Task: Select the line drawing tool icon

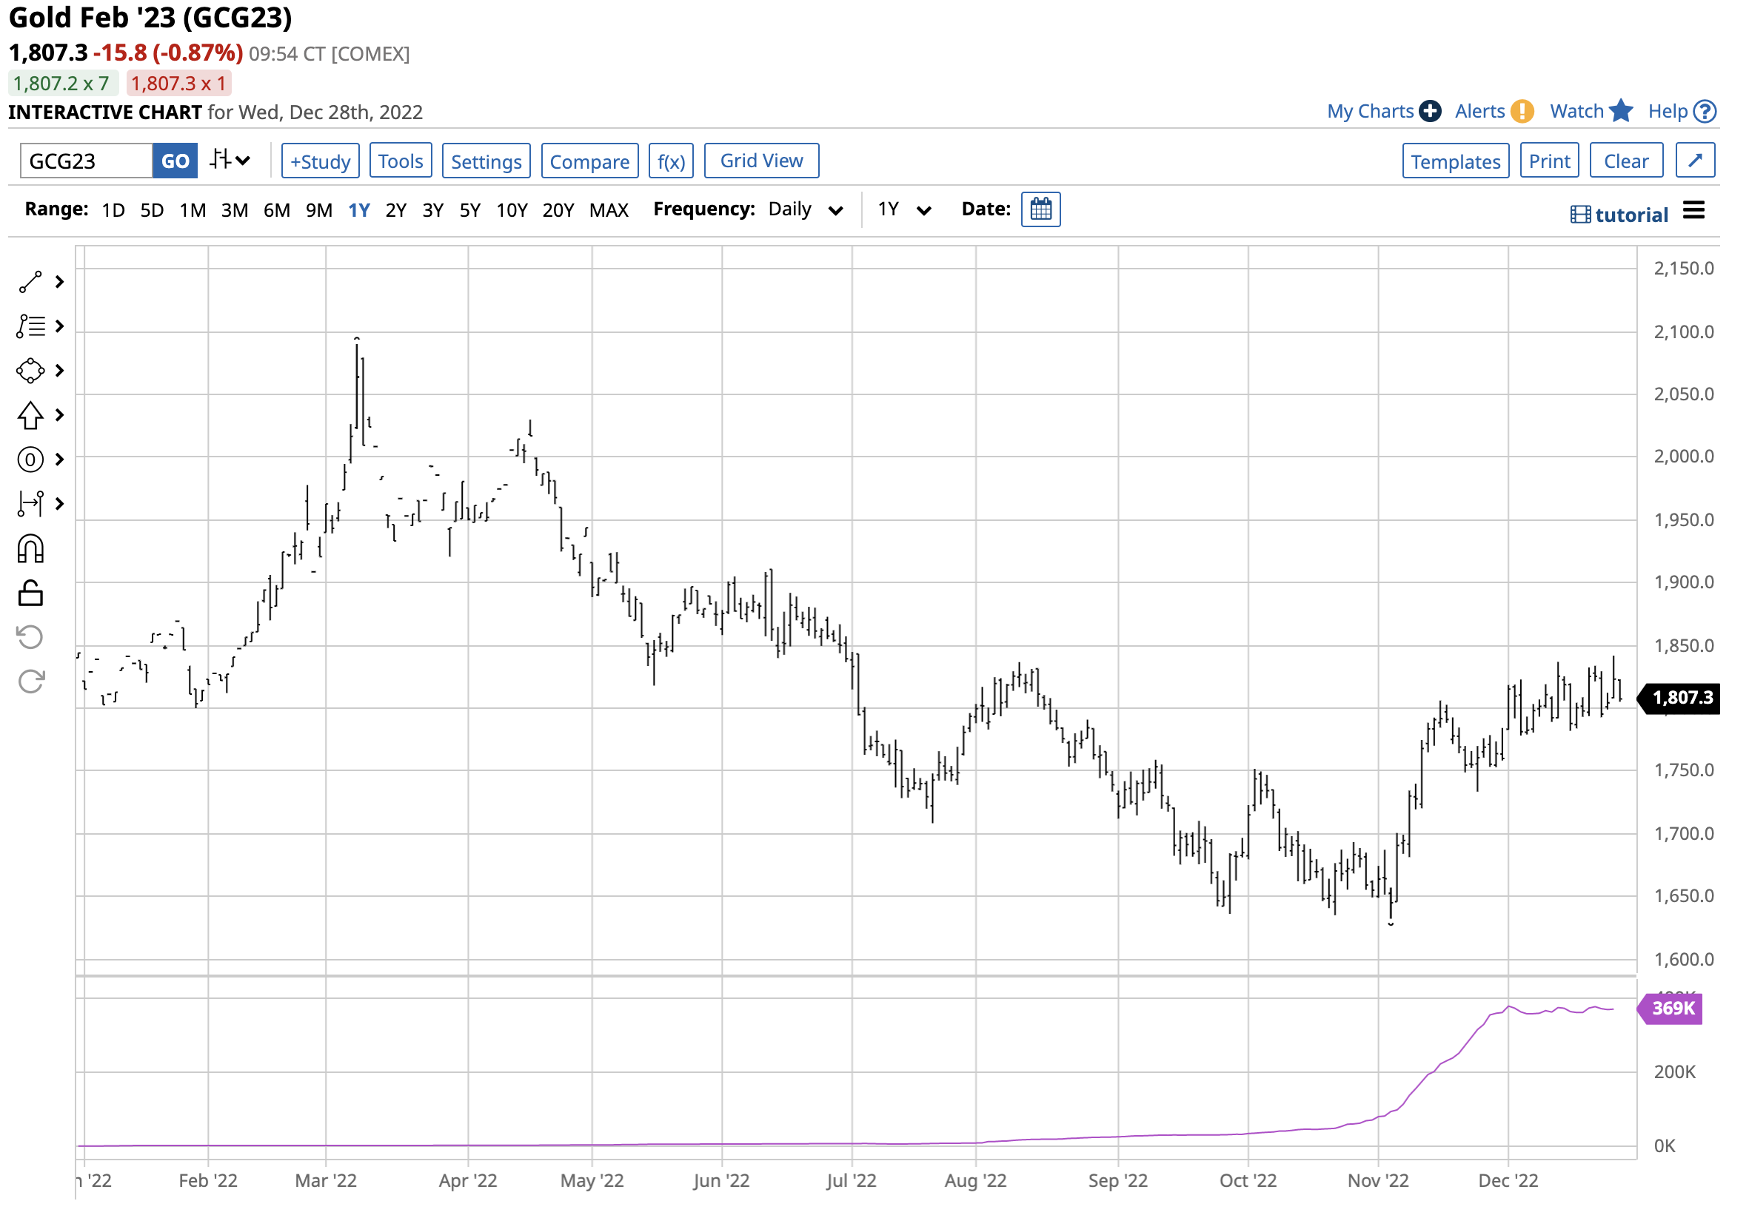Action: [x=30, y=283]
